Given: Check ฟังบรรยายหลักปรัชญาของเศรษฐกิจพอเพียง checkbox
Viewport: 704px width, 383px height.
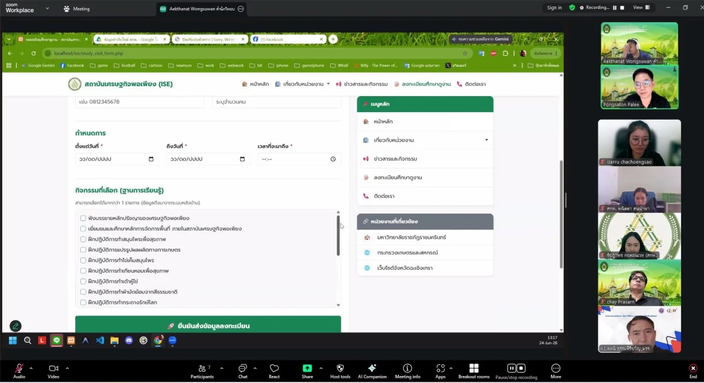Looking at the screenshot, I should click(x=83, y=218).
